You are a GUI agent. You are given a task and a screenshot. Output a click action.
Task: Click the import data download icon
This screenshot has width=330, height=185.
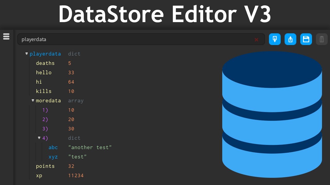coord(275,39)
